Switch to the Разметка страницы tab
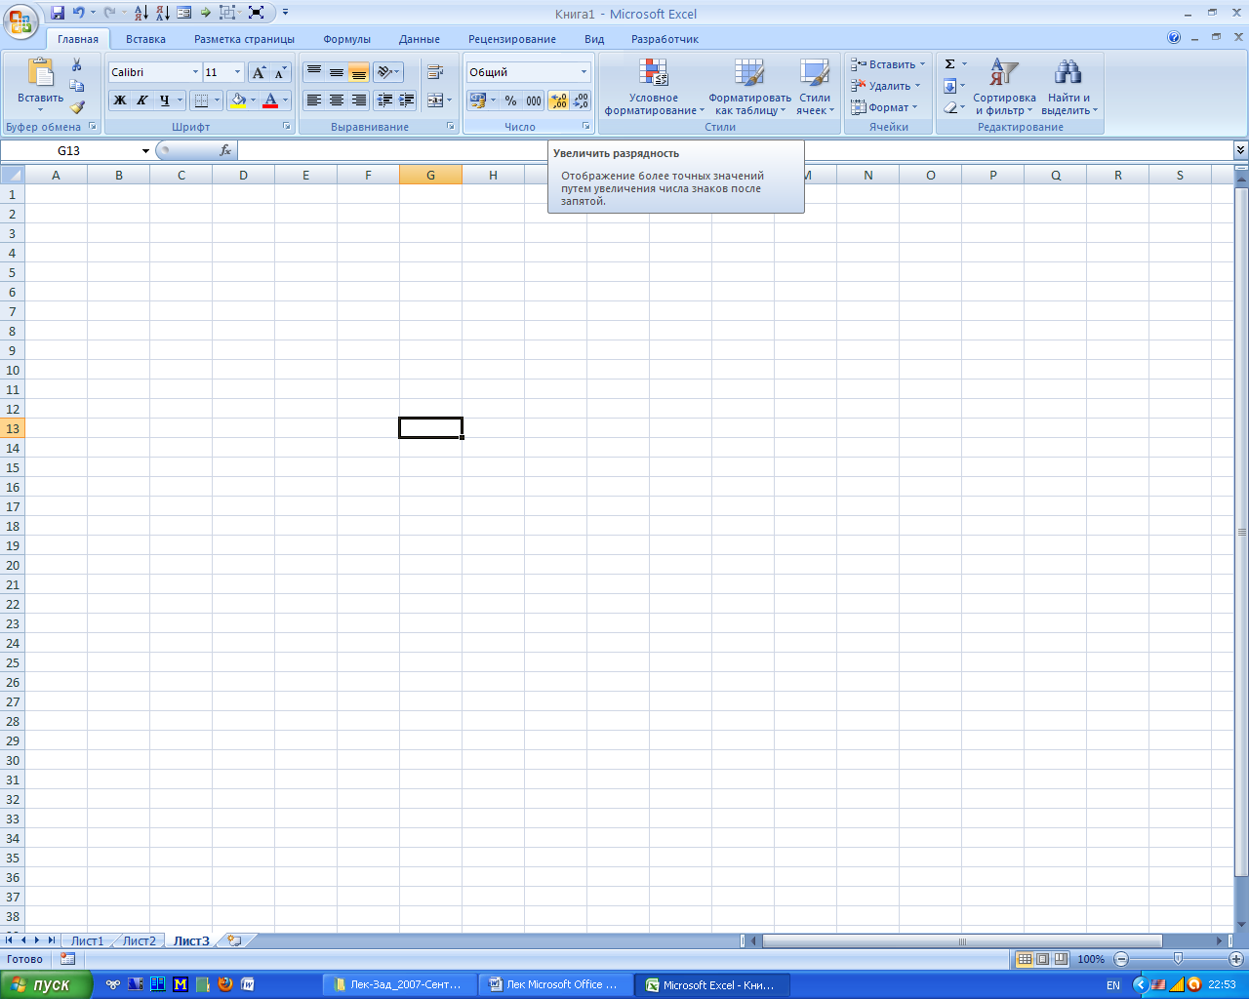 point(244,39)
